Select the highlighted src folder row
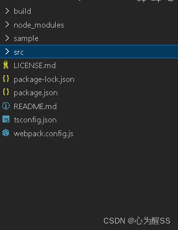Image resolution: width=178 pixels, height=230 pixels. tap(89, 52)
